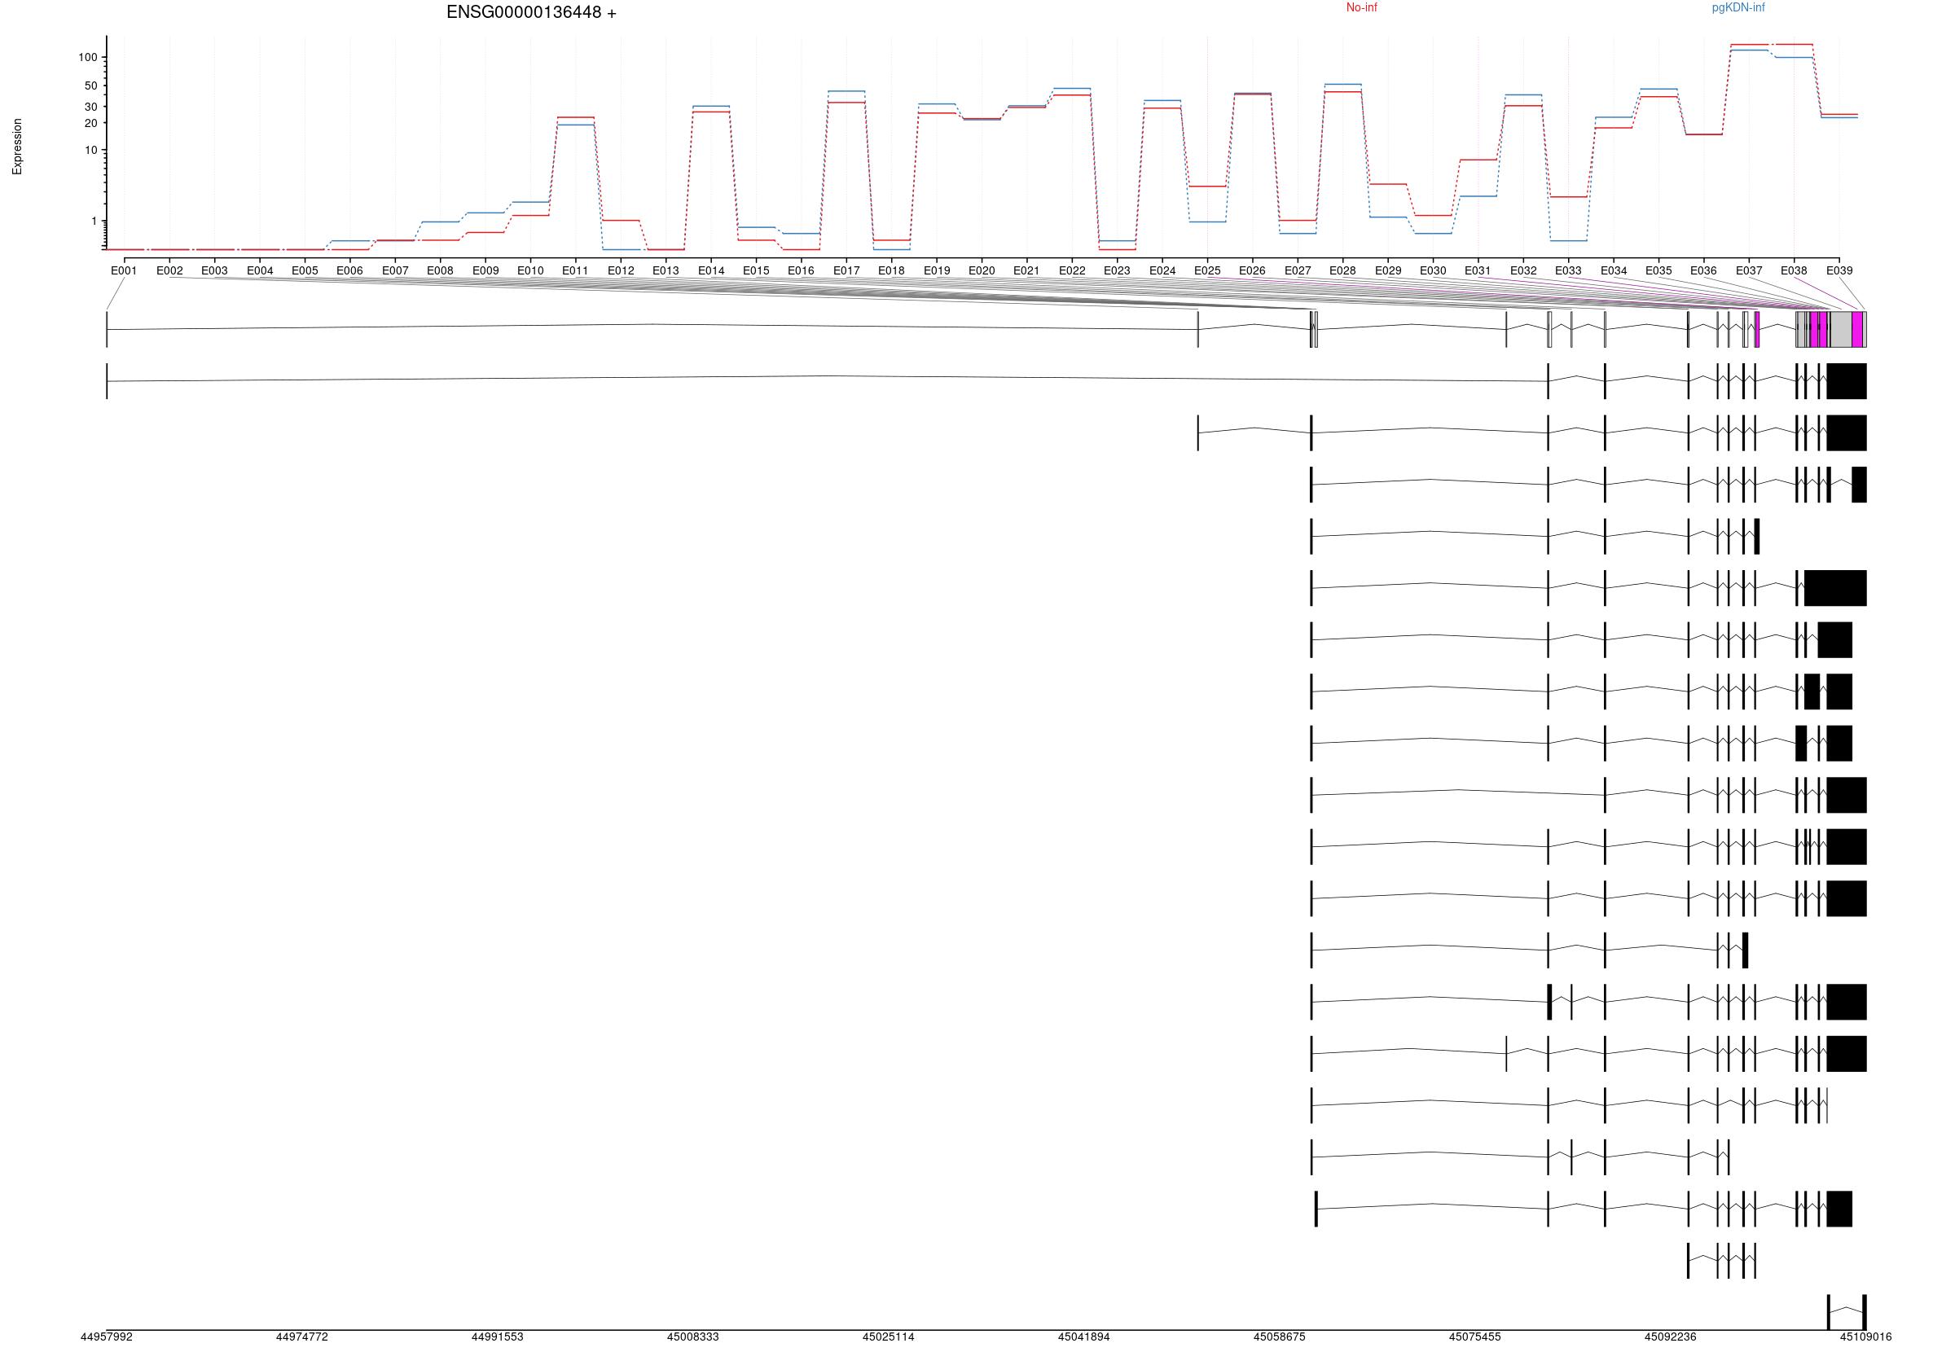Click exon label E020
Screen dimensions: 1955x1352
pos(982,271)
